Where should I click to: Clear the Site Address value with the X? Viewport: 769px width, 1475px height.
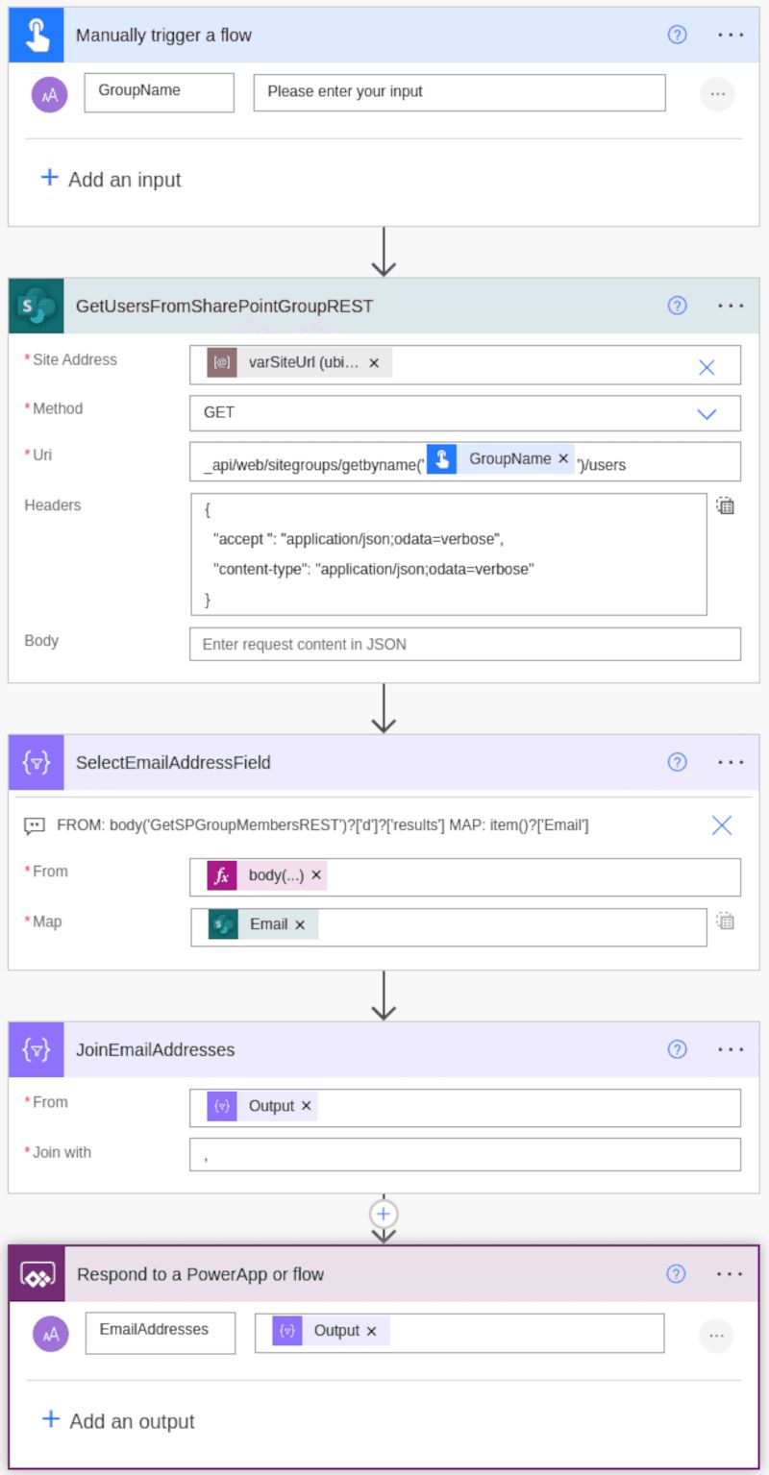coord(707,366)
